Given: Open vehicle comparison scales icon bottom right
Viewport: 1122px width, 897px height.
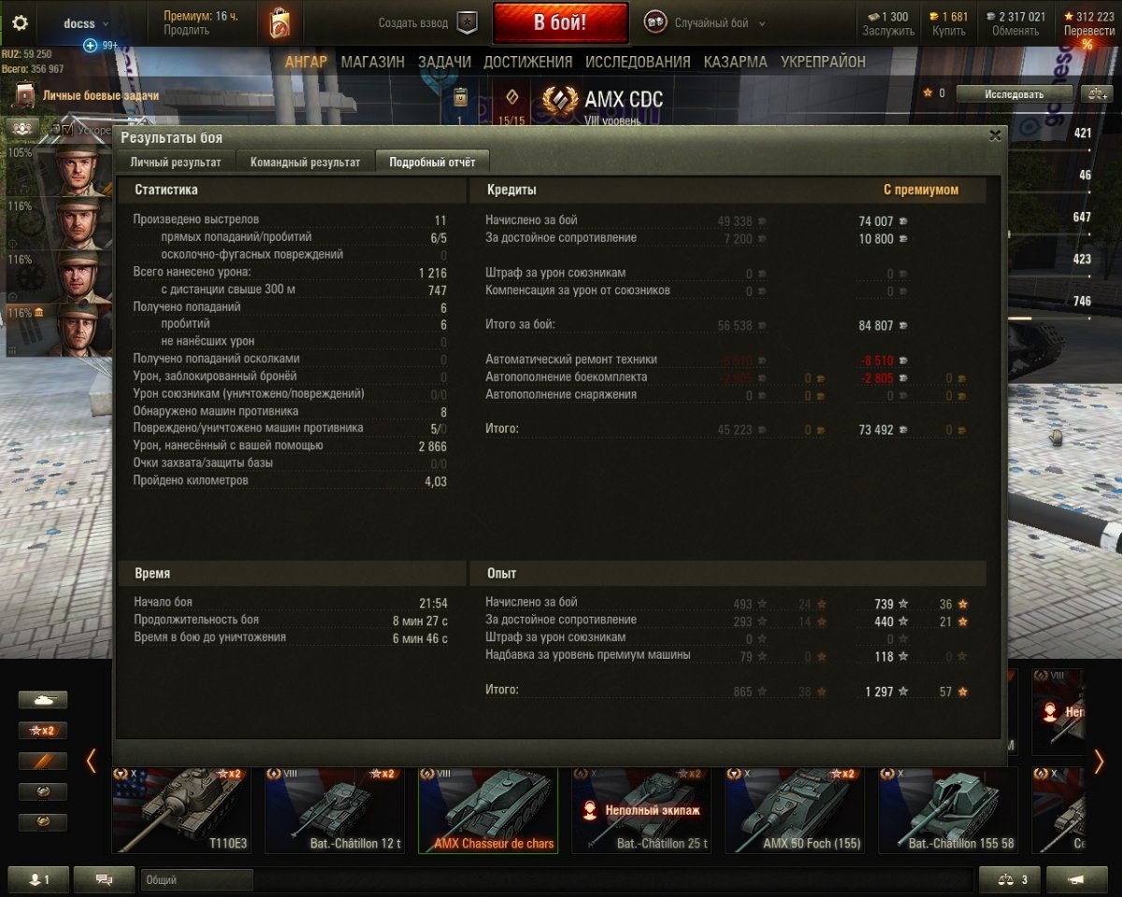Looking at the screenshot, I should (x=1008, y=879).
